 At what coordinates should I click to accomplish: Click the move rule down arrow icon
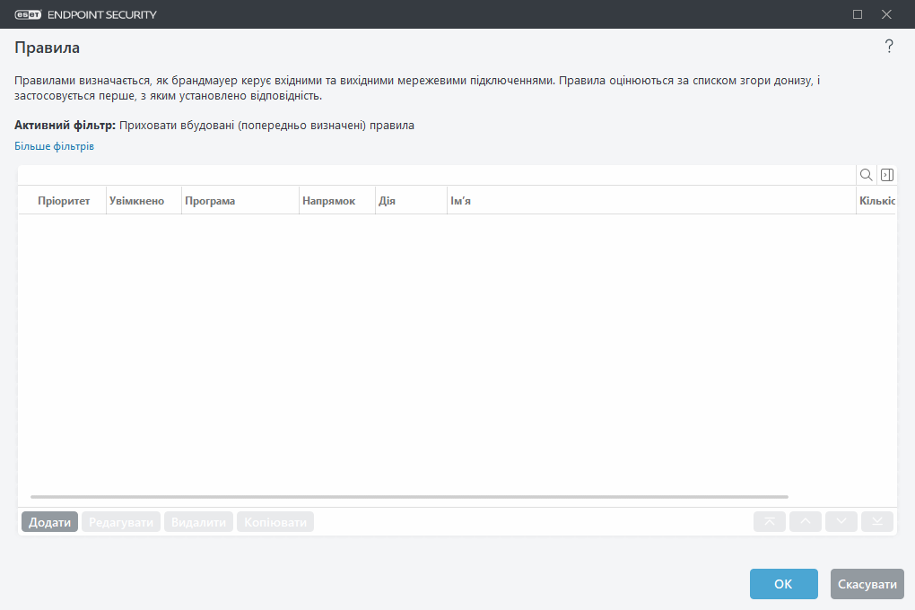point(841,521)
